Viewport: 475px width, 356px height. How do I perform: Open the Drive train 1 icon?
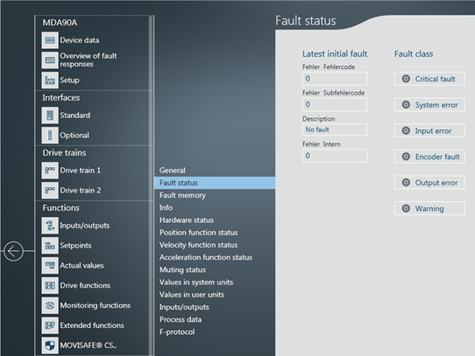click(x=50, y=171)
